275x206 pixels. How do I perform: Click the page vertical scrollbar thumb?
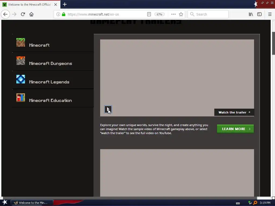(273, 43)
